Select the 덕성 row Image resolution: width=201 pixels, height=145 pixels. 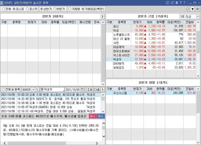[151, 30]
